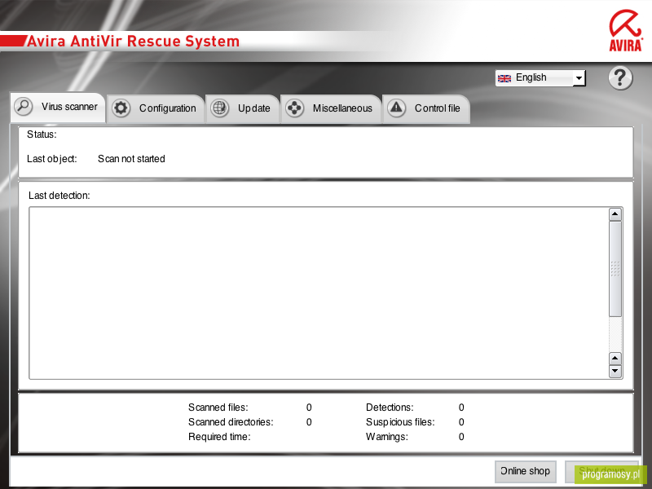Click the 'Avira AntiVir Rescue System' title
Screen dimensions: 652x489
tap(133, 42)
